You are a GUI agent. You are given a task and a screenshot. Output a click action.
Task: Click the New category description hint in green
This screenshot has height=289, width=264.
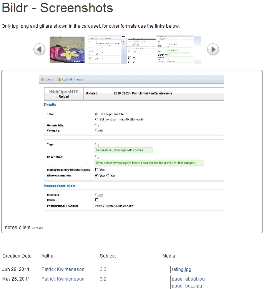coord(149,163)
